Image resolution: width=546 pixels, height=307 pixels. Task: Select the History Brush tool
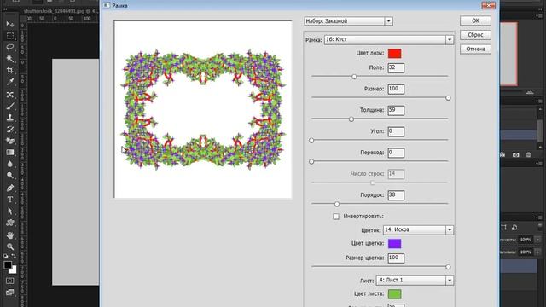click(10, 130)
